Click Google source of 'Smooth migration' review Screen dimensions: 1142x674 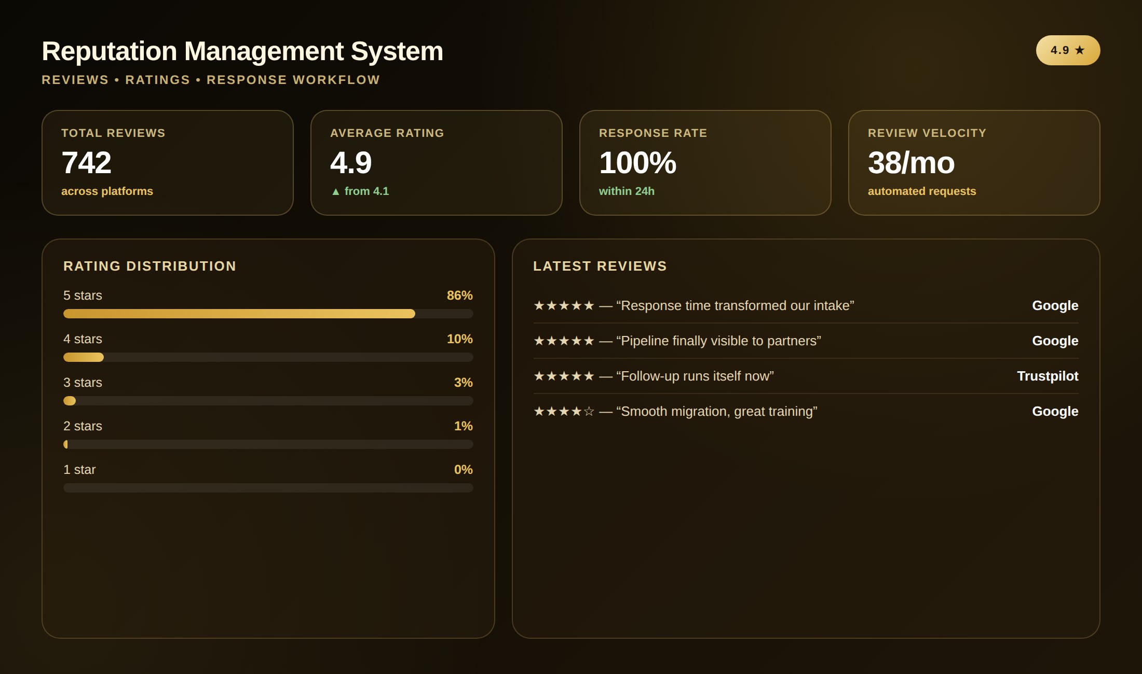click(1055, 412)
